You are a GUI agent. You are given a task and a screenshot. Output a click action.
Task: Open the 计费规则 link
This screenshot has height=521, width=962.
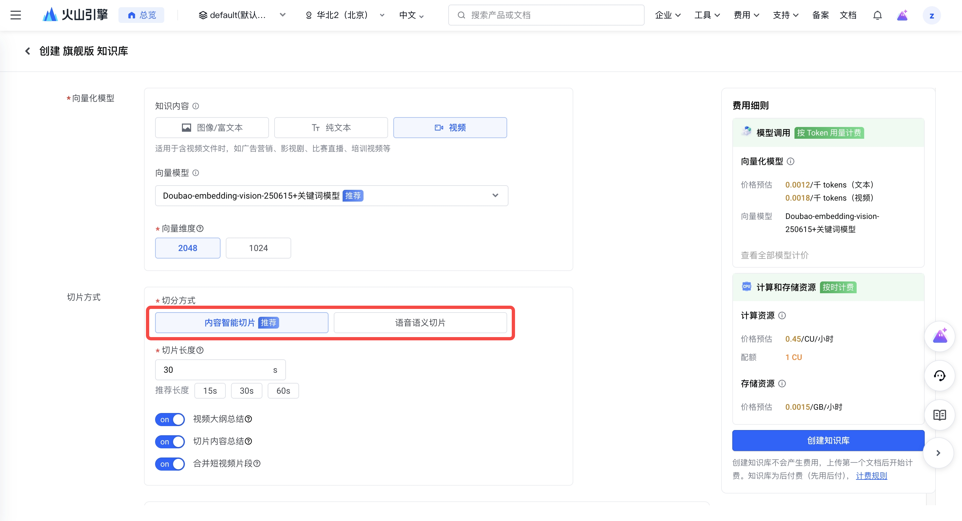871,476
